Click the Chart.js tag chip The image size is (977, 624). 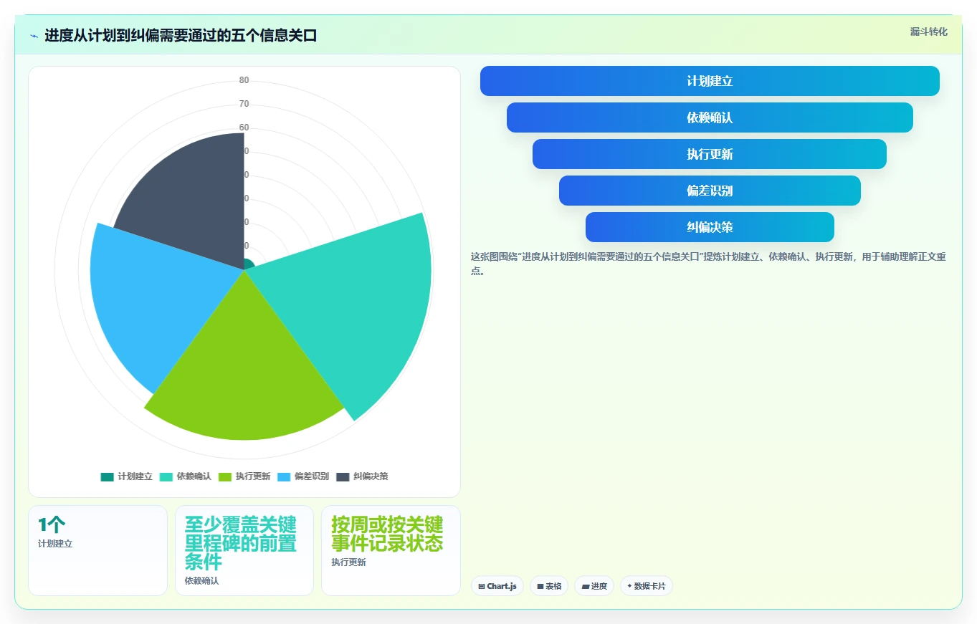tap(497, 586)
